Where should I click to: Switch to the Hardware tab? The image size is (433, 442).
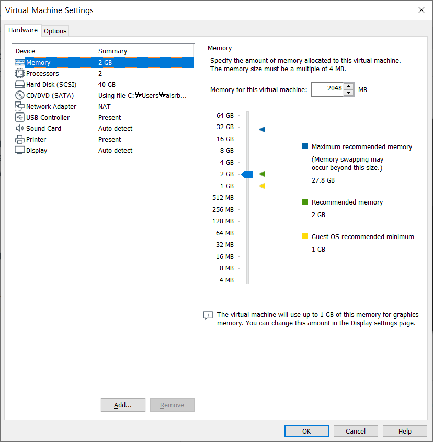tap(23, 30)
